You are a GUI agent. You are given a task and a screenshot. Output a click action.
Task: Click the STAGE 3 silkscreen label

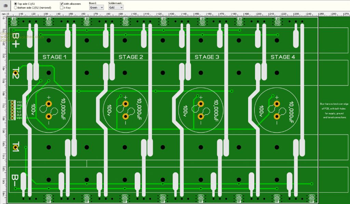pos(207,57)
